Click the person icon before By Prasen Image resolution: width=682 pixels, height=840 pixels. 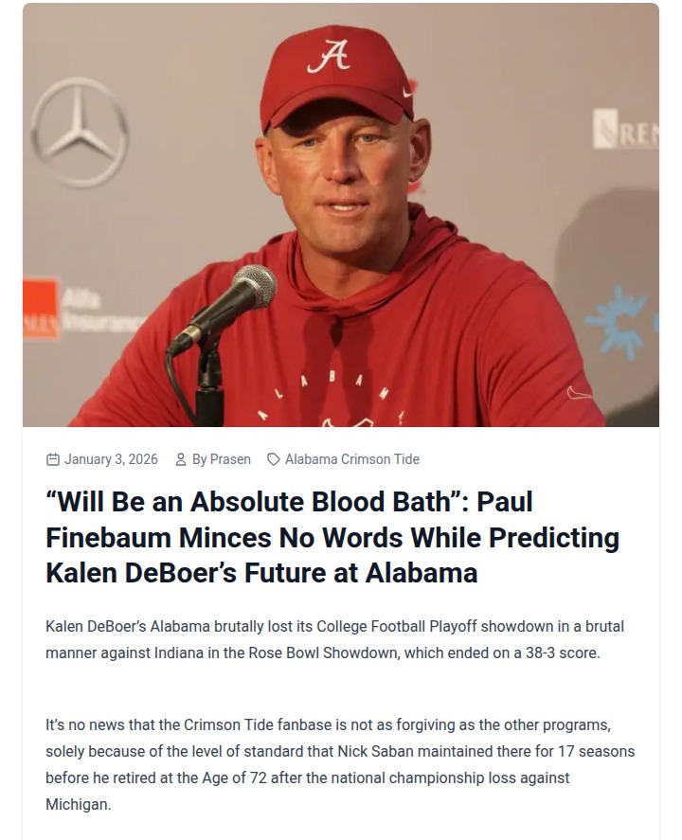point(181,459)
